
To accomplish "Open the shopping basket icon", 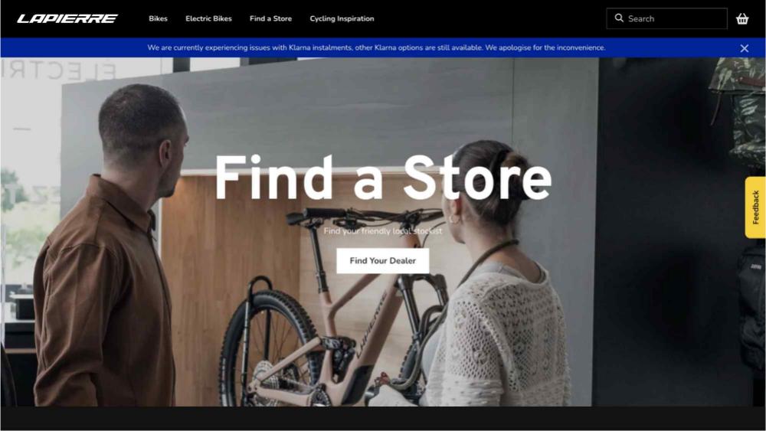I will pos(742,18).
